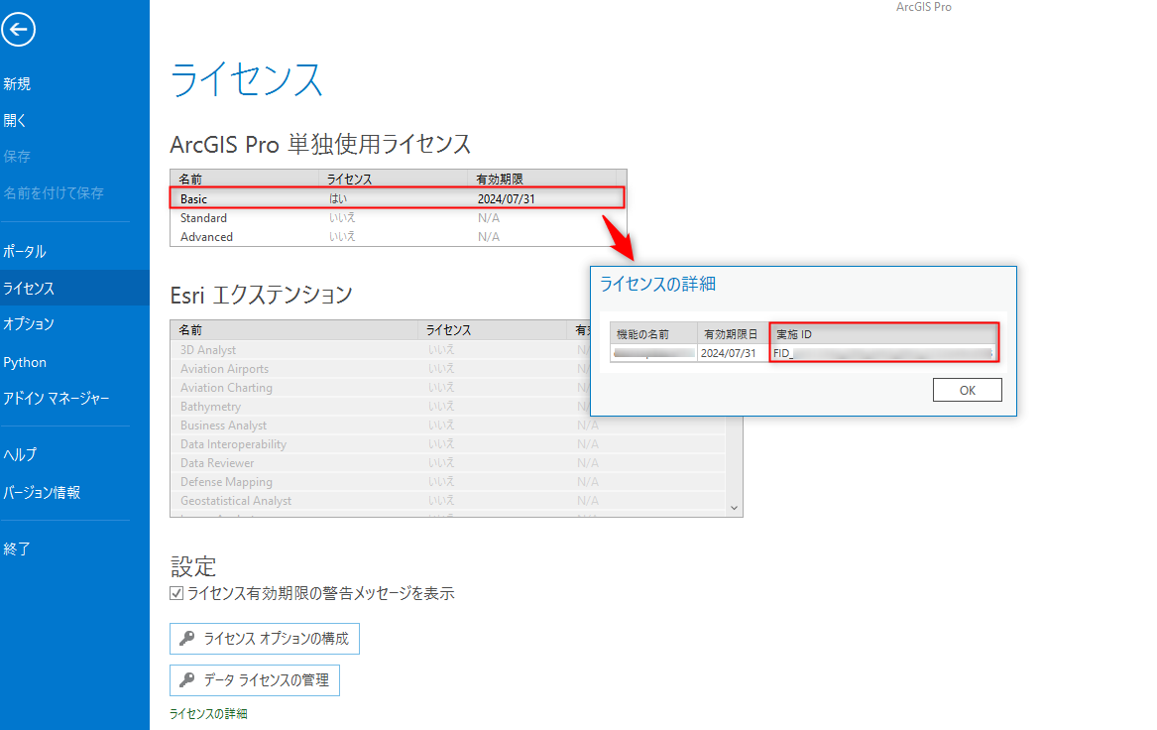Open オプション settings

pyautogui.click(x=29, y=324)
